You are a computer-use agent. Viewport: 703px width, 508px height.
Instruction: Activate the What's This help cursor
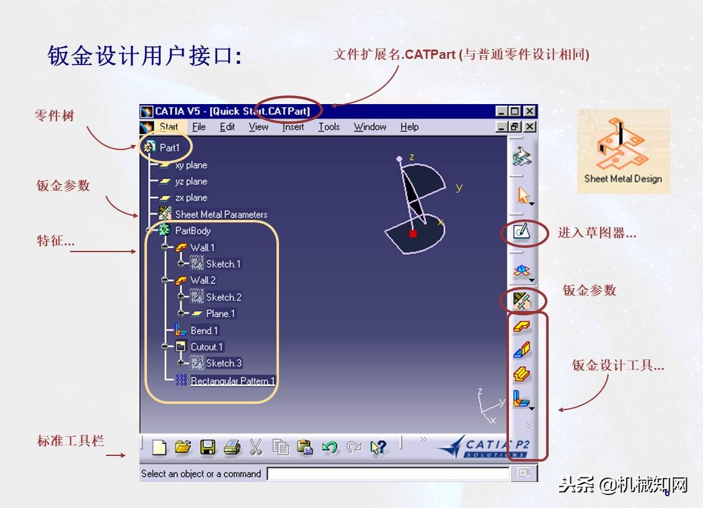[379, 447]
